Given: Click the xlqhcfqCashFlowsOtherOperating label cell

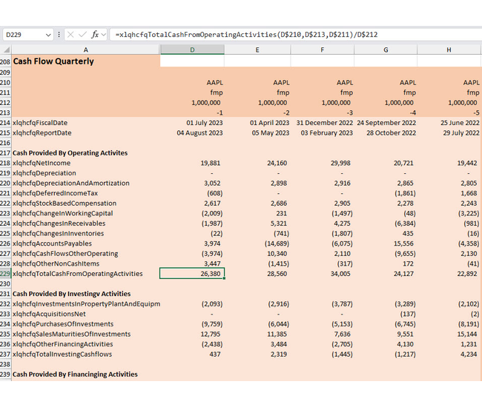Looking at the screenshot, I should 86,254.
